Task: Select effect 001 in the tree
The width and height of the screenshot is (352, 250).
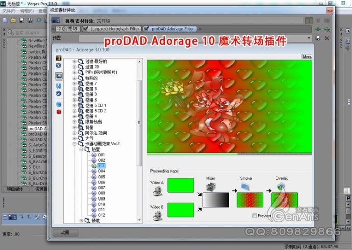Action: [x=102, y=155]
